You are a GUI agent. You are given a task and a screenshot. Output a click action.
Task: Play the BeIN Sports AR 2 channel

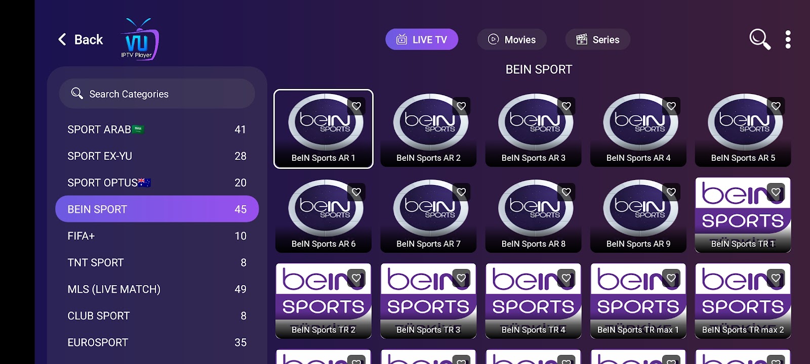[x=428, y=129]
